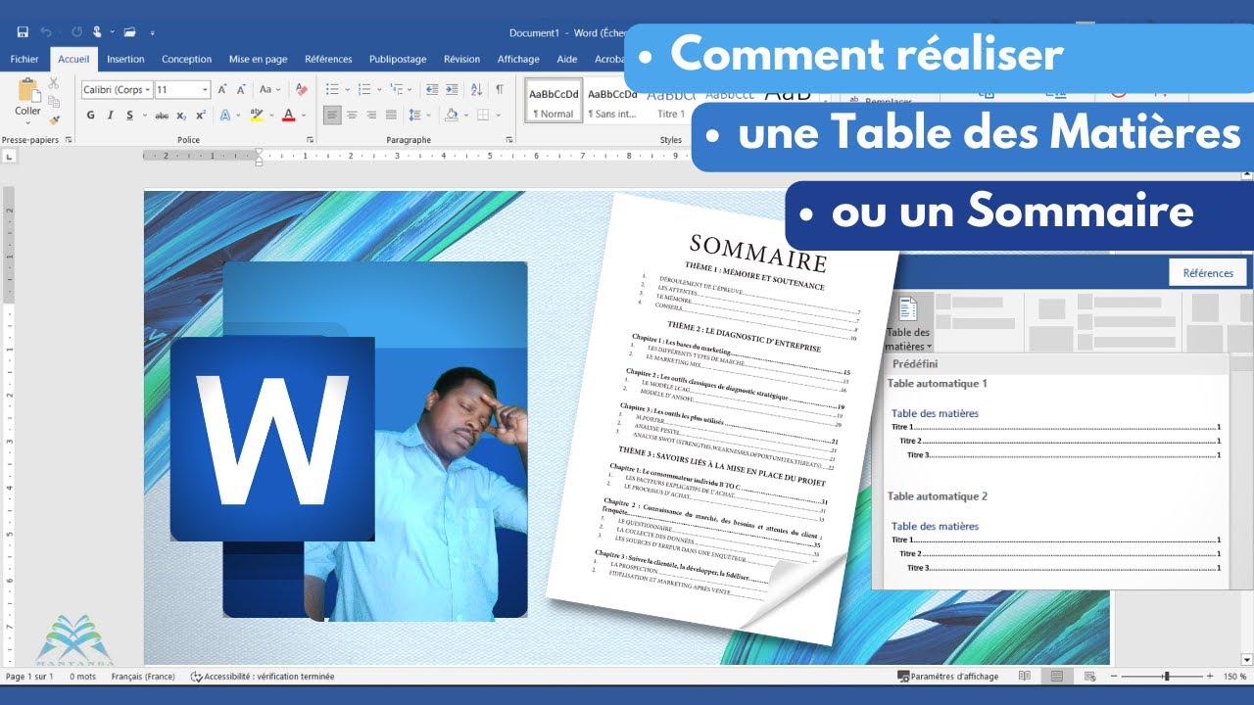Open Paramètres d'affichage in the status bar
This screenshot has width=1254, height=705.
click(948, 677)
